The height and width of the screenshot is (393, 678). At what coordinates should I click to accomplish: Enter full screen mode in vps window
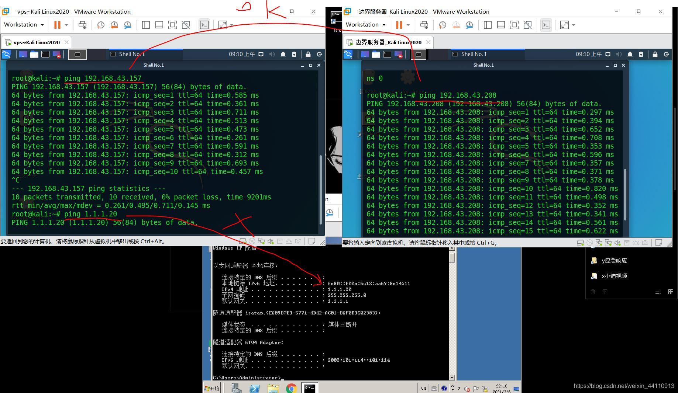tap(172, 25)
